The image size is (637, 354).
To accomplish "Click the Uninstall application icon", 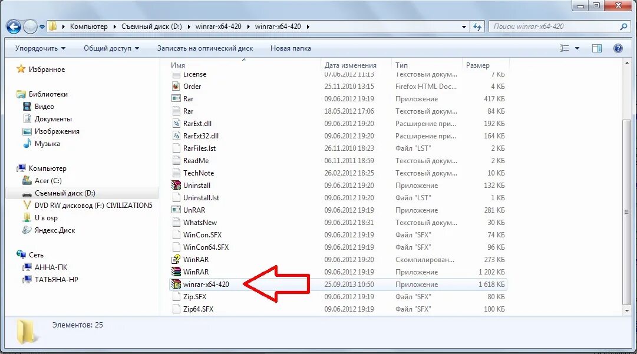I will click(x=176, y=186).
